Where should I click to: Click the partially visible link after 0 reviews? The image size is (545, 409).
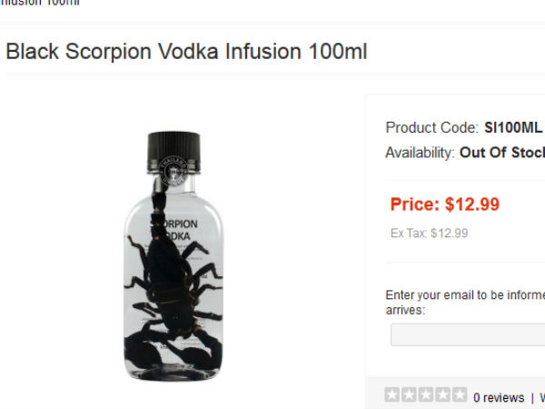click(542, 397)
